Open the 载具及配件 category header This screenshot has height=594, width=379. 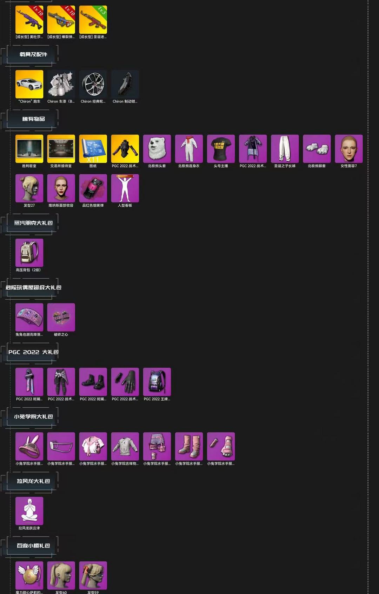(x=33, y=54)
